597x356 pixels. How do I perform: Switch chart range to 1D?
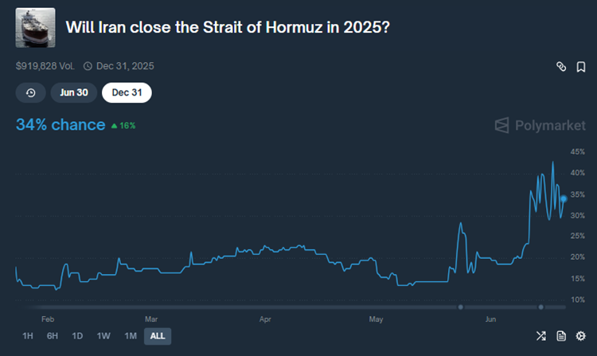pos(77,336)
